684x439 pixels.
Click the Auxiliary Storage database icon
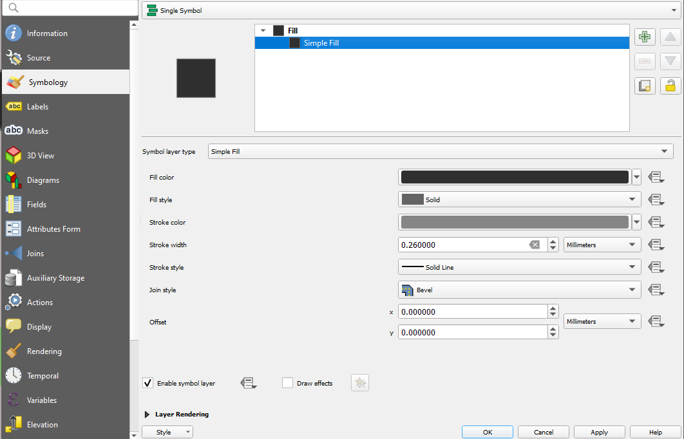(x=14, y=277)
